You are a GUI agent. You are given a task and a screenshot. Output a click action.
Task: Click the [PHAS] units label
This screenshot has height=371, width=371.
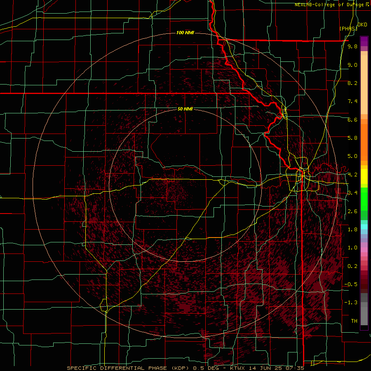[348, 29]
